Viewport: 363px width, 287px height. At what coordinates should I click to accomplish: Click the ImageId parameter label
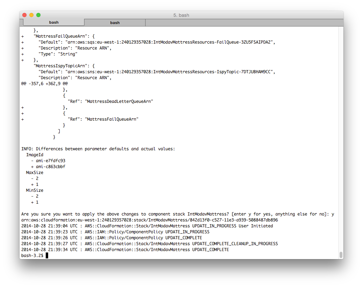(35, 155)
